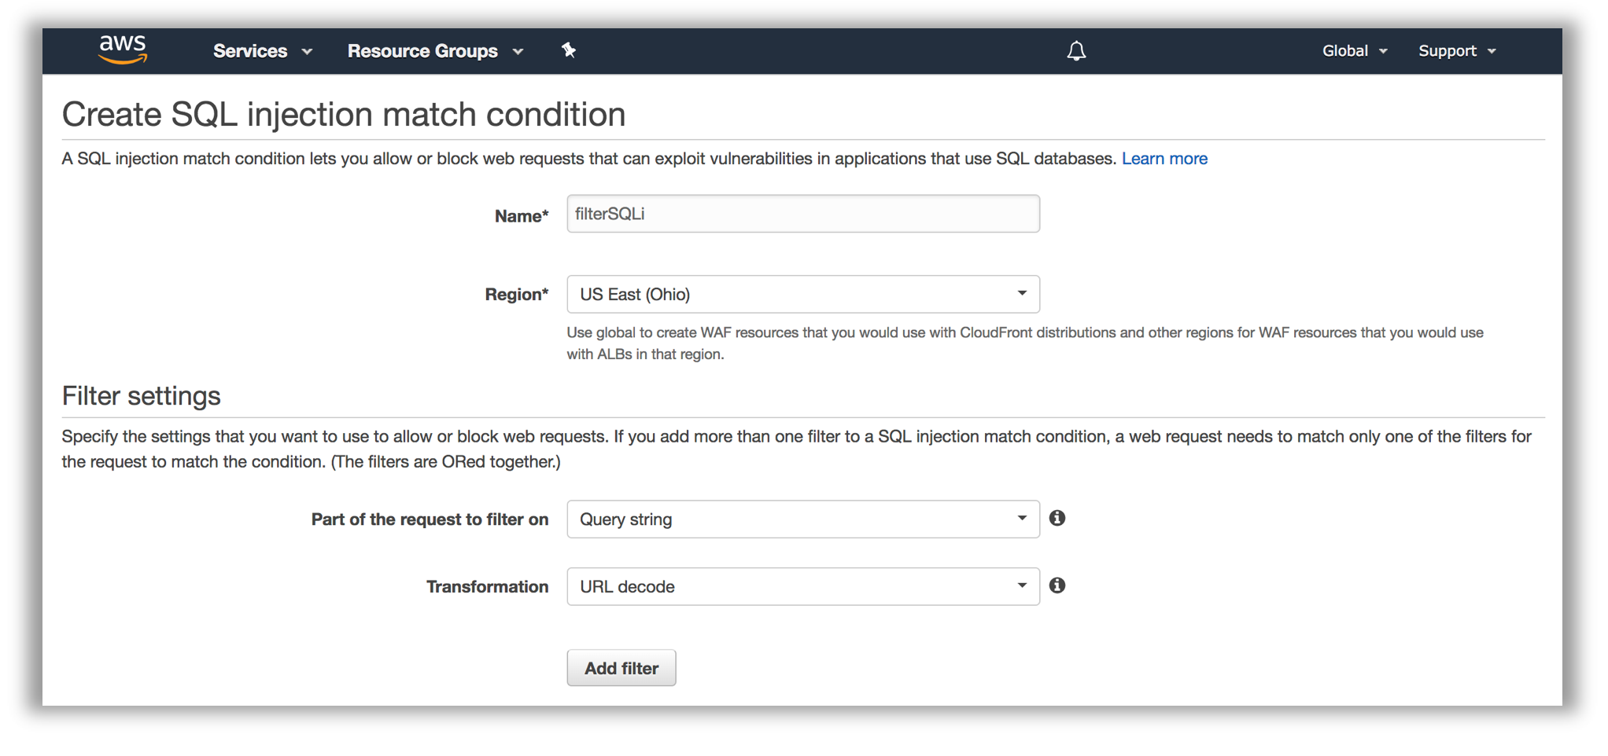
Task: Open the URL decode Transformation dropdown
Action: [x=803, y=586]
